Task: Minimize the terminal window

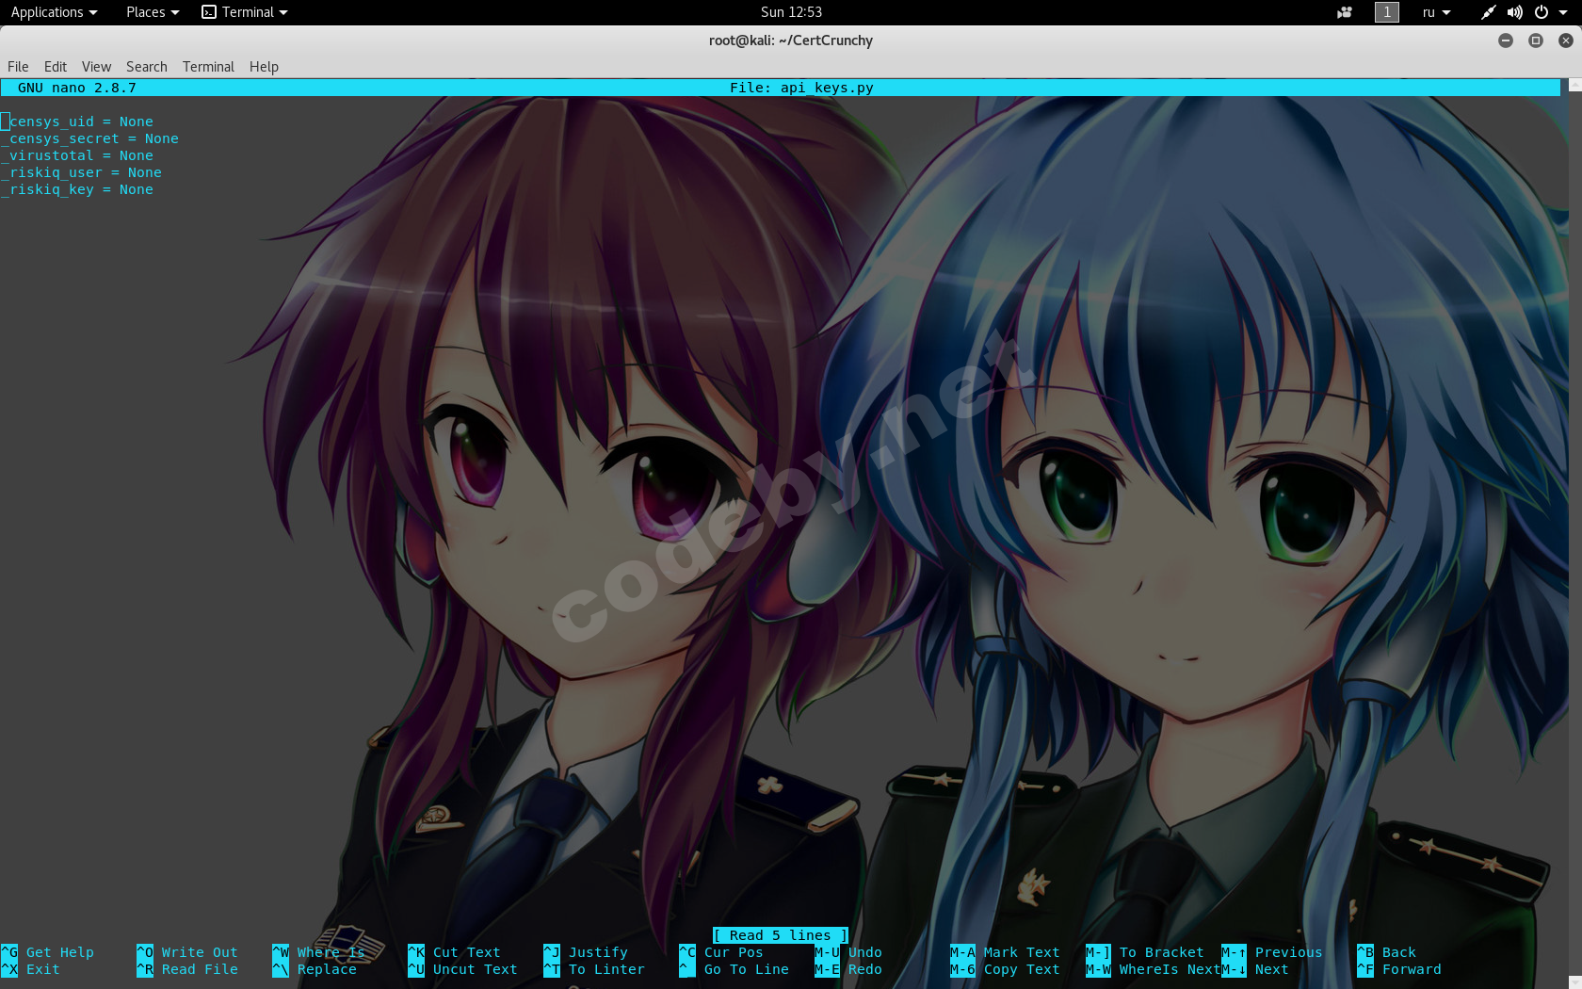Action: tap(1506, 41)
